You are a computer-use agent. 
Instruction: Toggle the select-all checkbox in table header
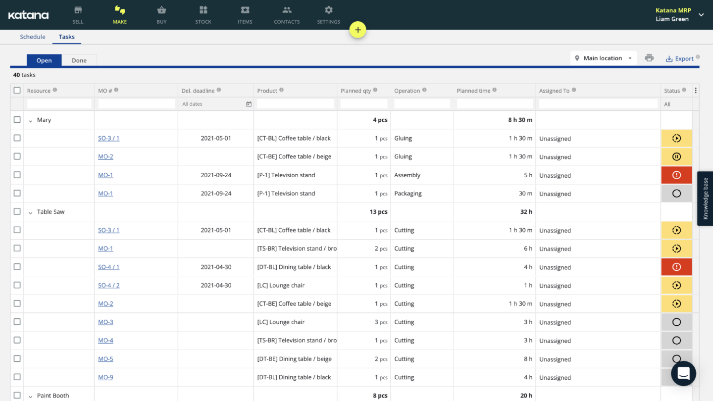click(17, 91)
